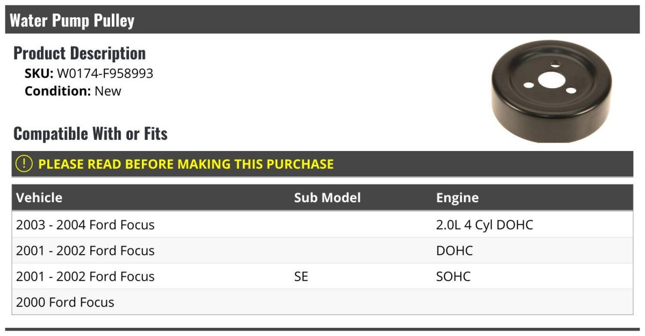The height and width of the screenshot is (336, 645).
Task: Select the Sub Model column header
Action: pos(327,197)
